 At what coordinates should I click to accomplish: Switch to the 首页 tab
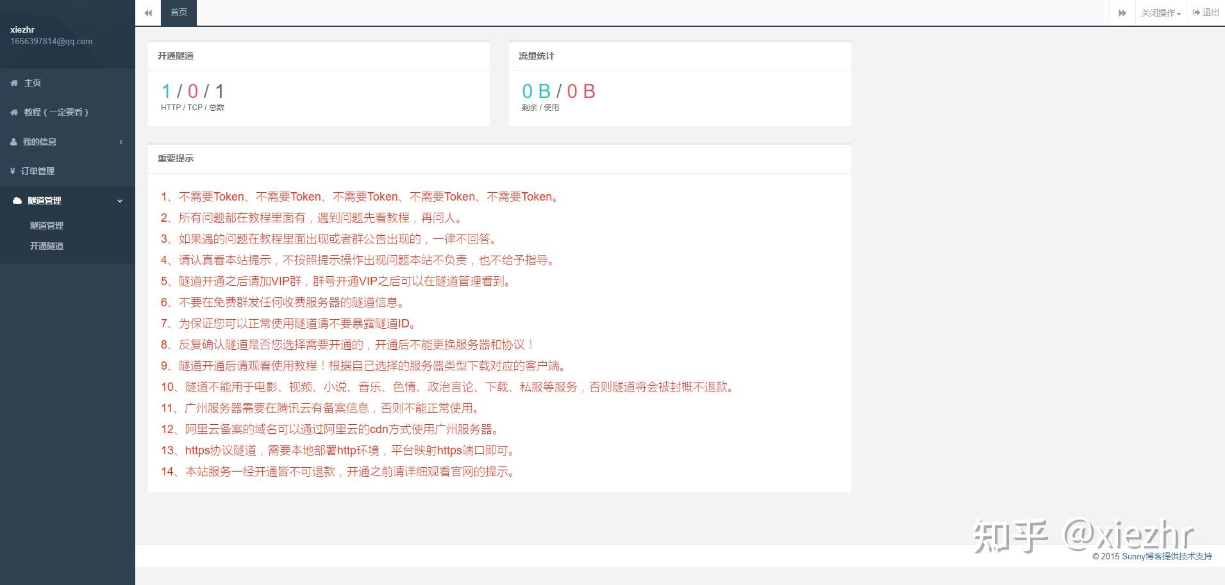point(178,11)
